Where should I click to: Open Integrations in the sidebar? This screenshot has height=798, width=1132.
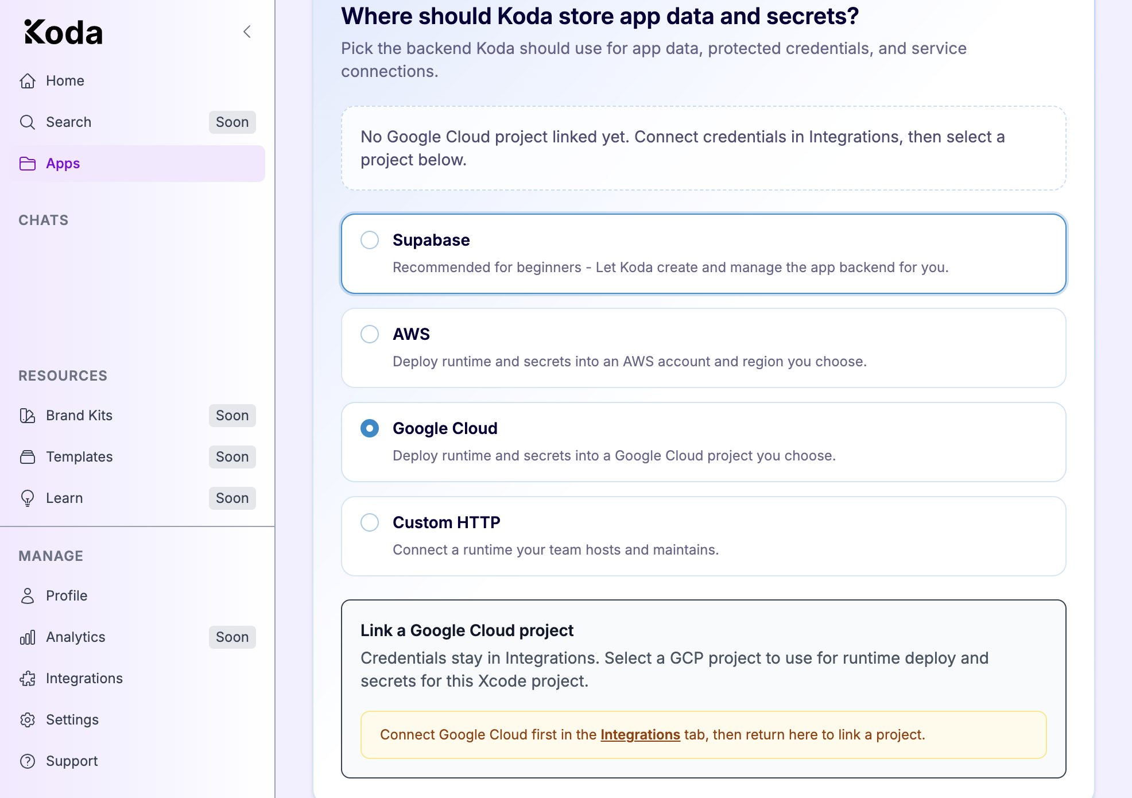tap(137, 679)
